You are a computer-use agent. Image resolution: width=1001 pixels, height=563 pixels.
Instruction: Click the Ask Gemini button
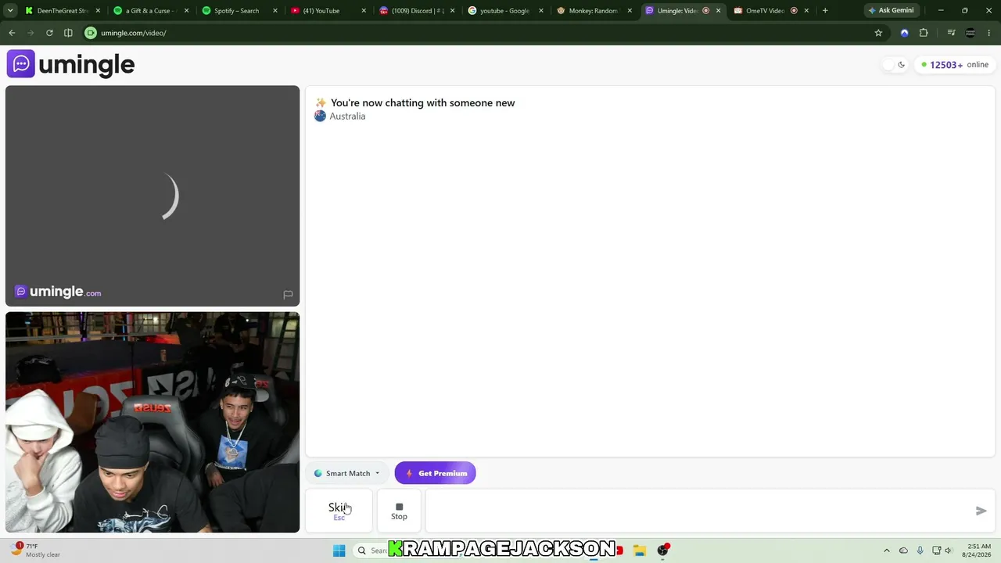click(891, 11)
